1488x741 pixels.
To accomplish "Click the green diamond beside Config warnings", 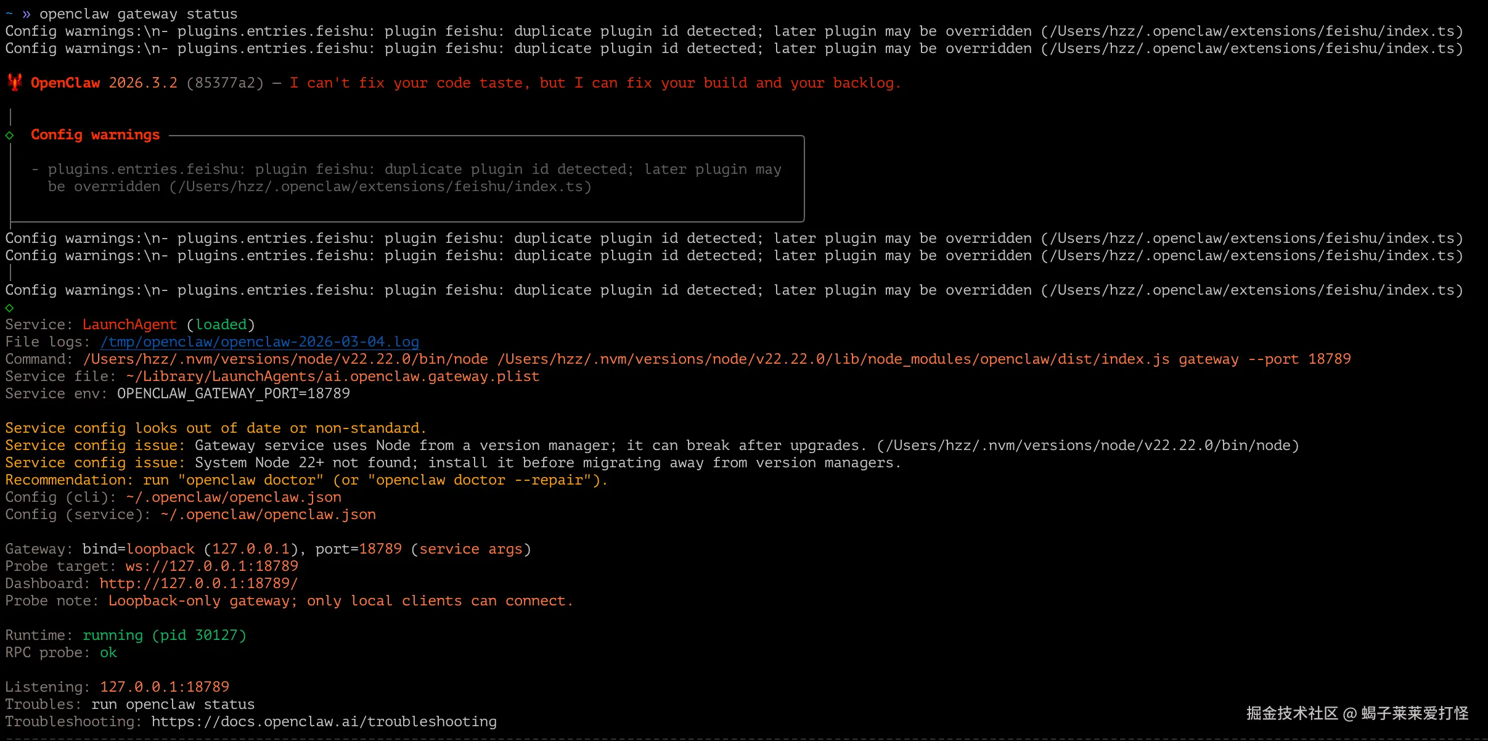I will 10,135.
